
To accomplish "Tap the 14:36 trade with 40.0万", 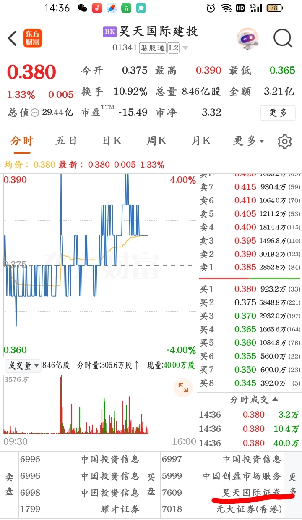I will point(250,443).
